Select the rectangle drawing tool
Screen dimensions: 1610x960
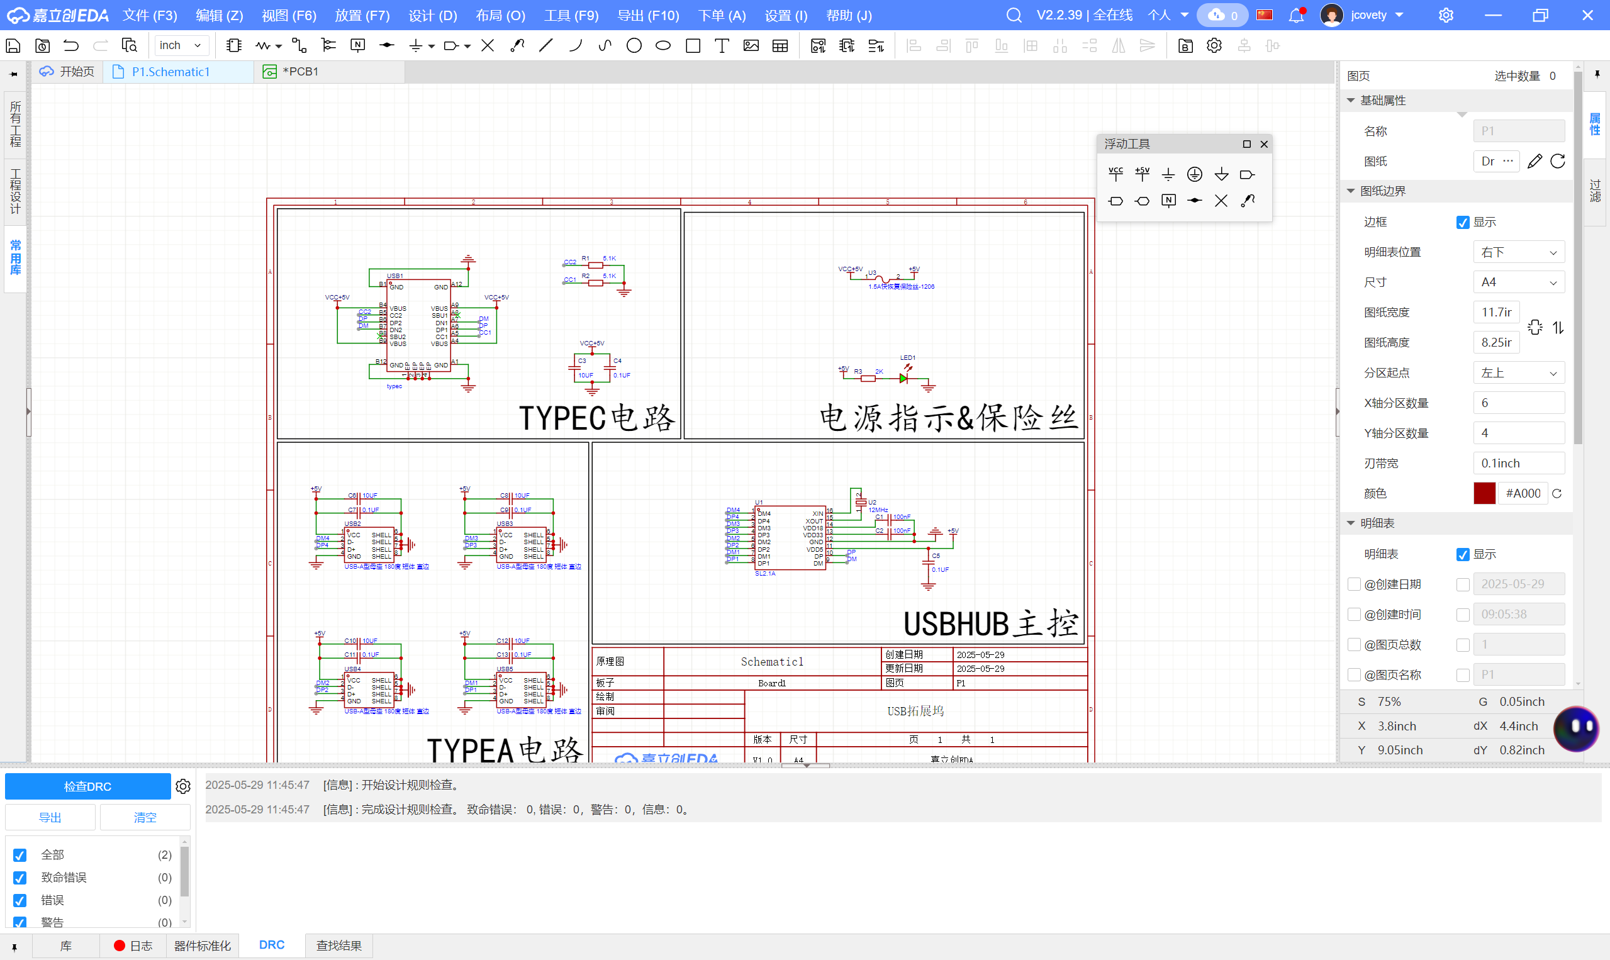click(x=693, y=46)
